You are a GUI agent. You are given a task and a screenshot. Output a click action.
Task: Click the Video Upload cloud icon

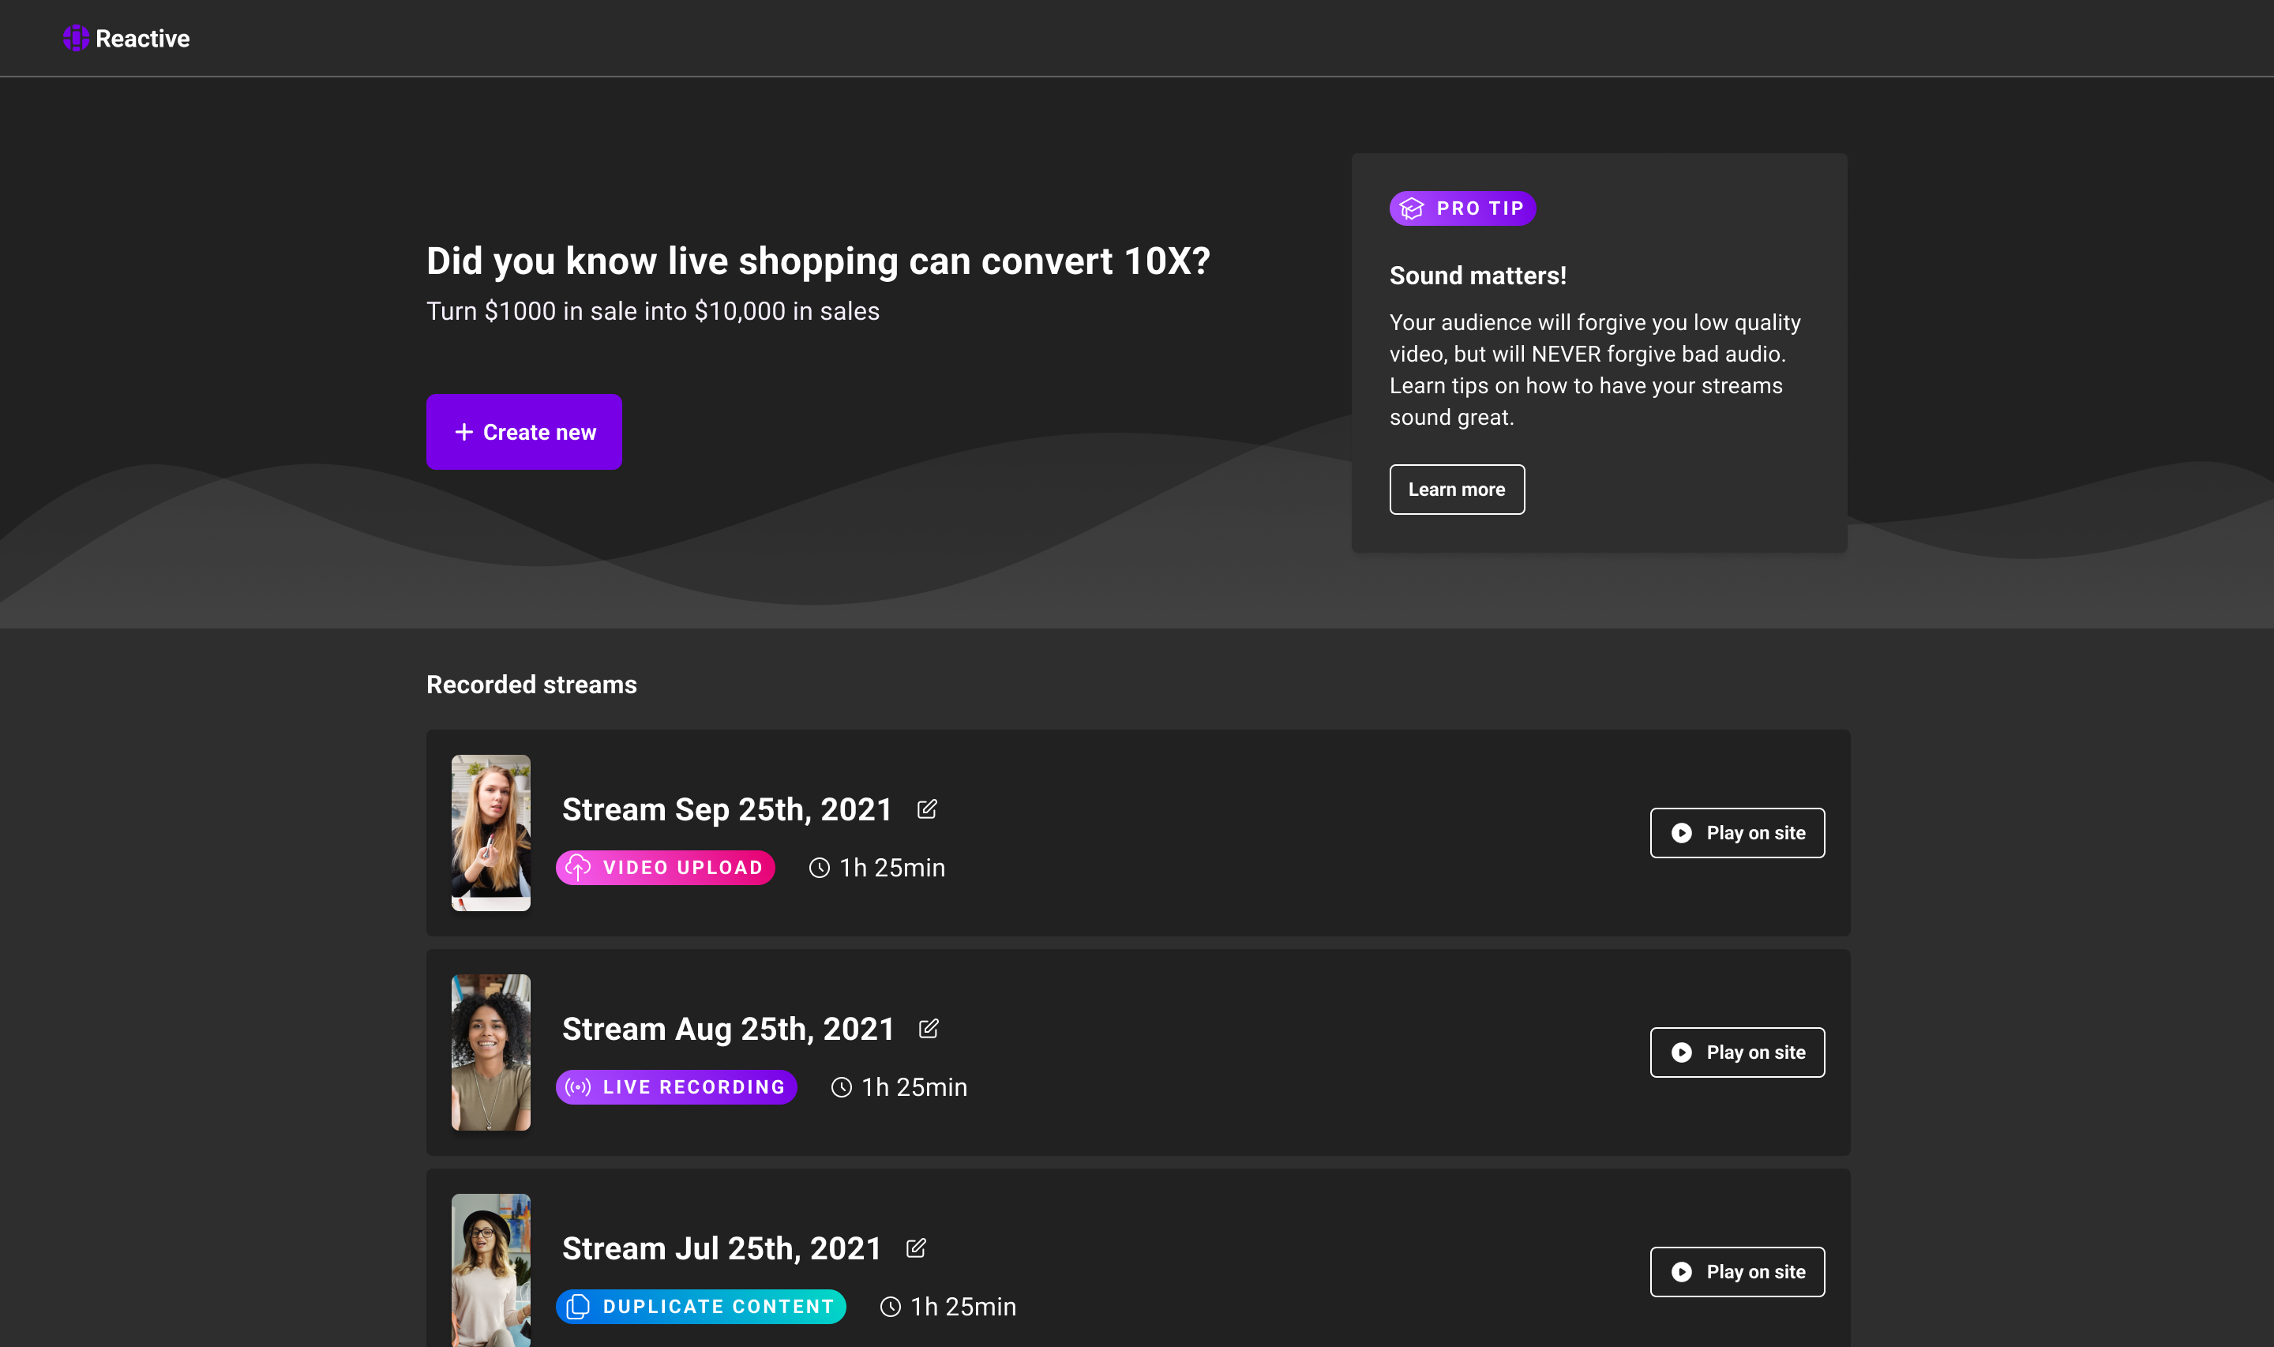tap(578, 868)
